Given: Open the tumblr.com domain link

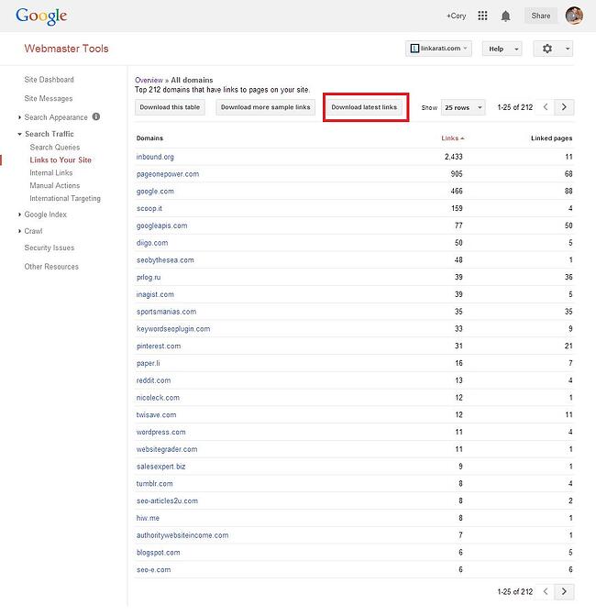Looking at the screenshot, I should coord(155,484).
